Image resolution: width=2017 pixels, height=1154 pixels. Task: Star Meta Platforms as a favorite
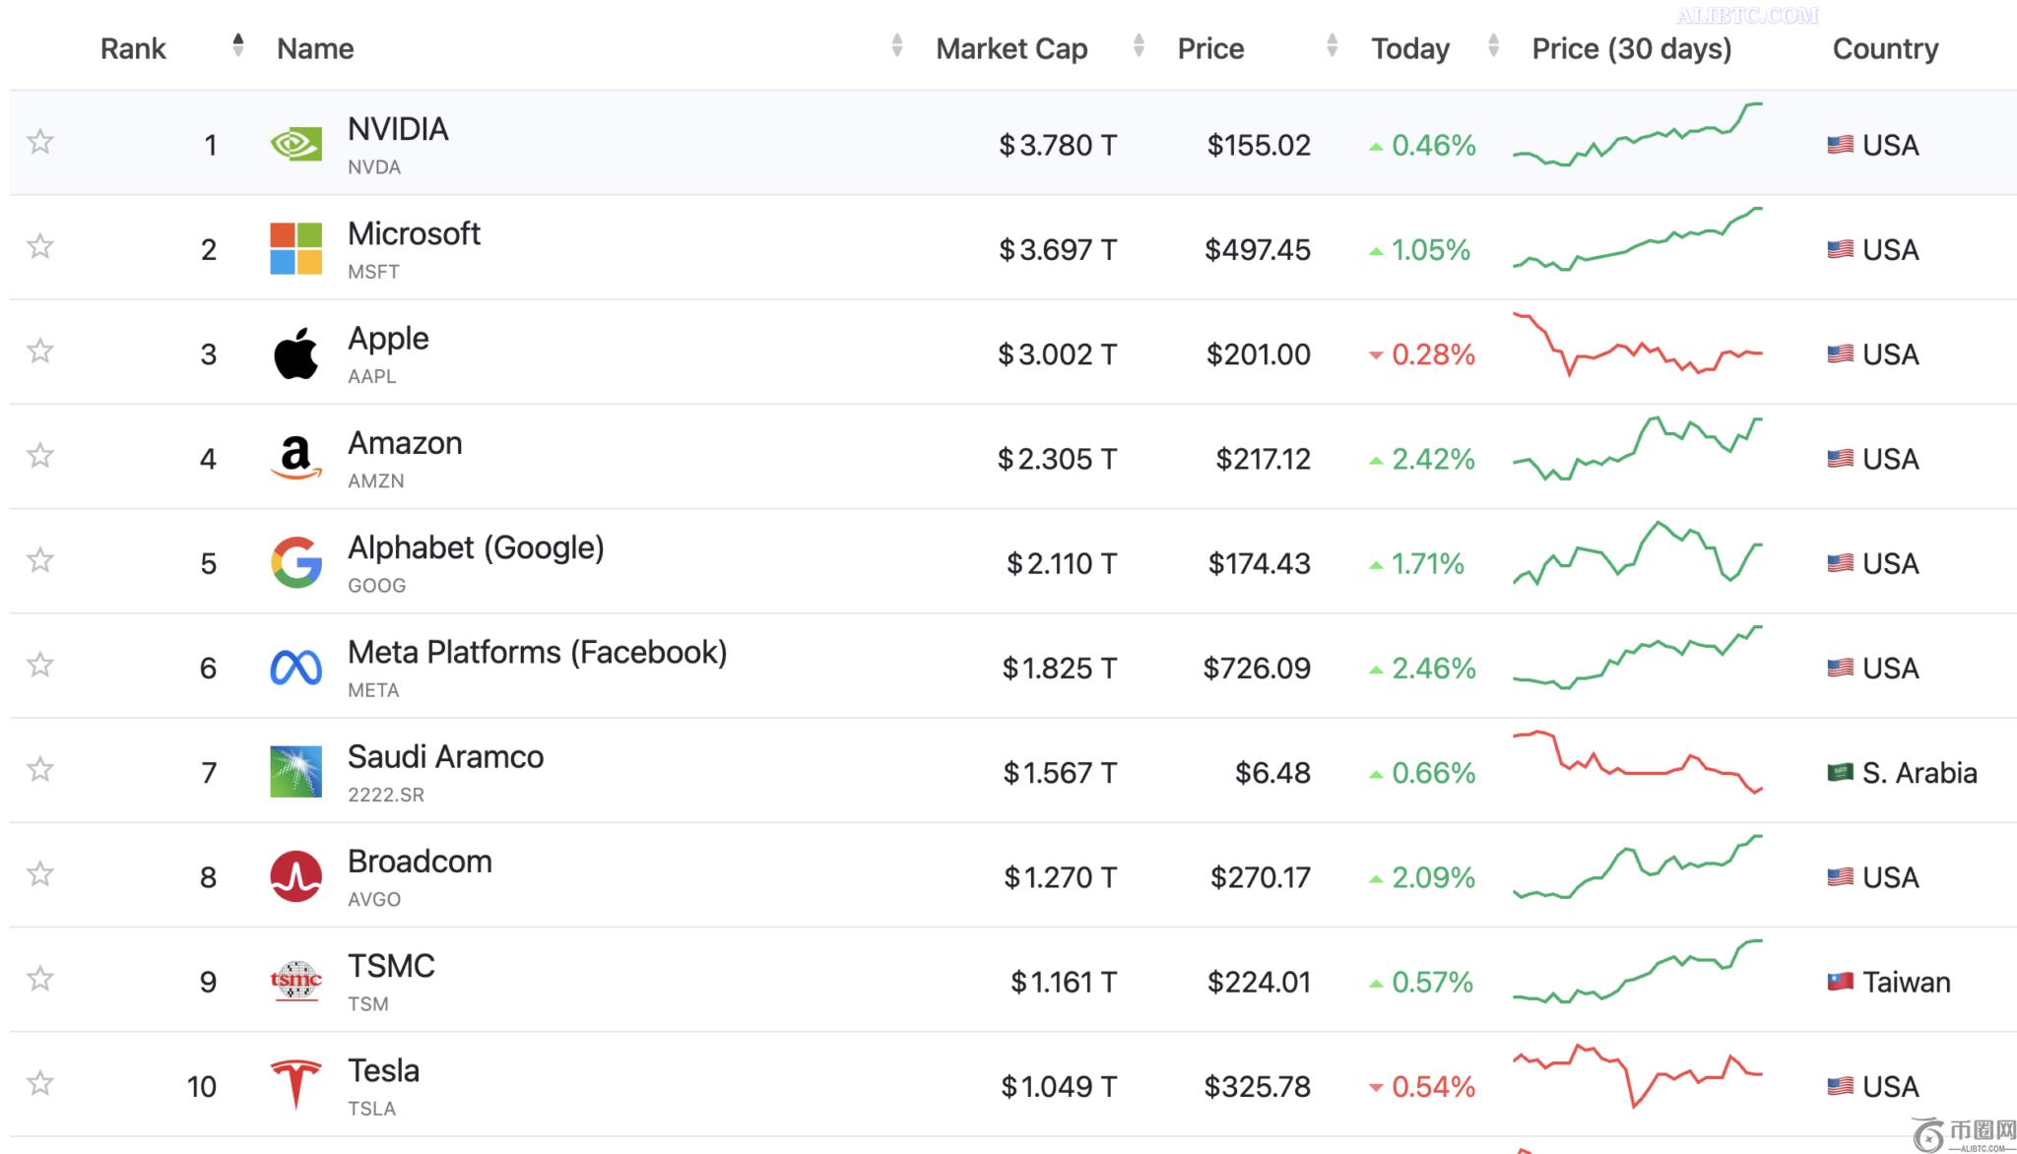[39, 665]
